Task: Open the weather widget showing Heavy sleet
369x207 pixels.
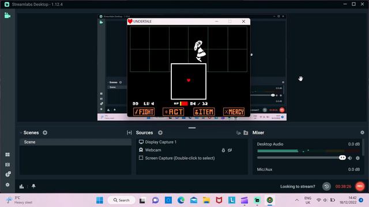Action: tap(19, 200)
